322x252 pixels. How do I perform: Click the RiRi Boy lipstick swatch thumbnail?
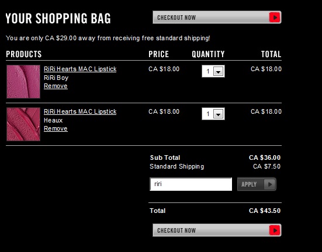click(x=23, y=82)
